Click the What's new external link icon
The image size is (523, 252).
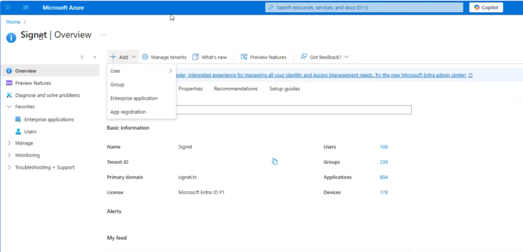[x=195, y=57]
